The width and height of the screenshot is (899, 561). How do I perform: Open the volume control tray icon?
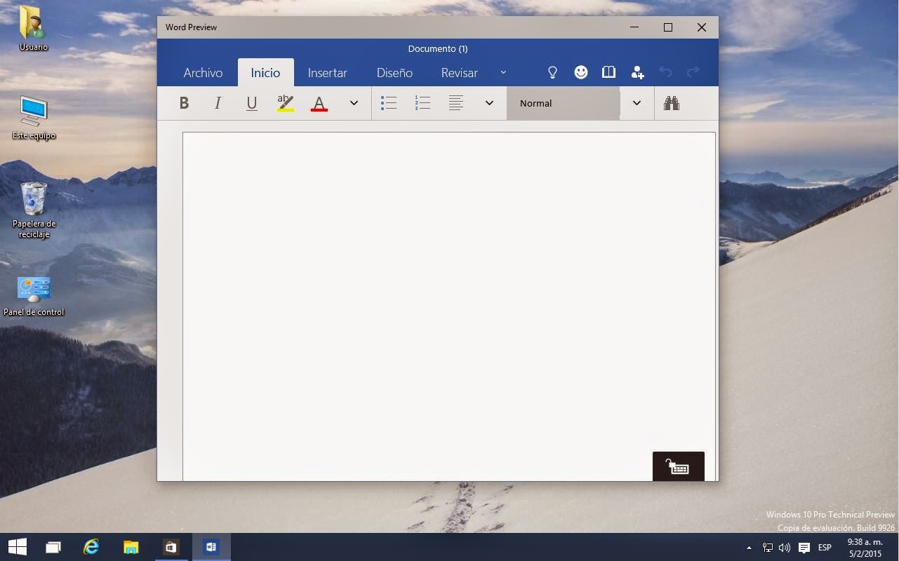[785, 548]
